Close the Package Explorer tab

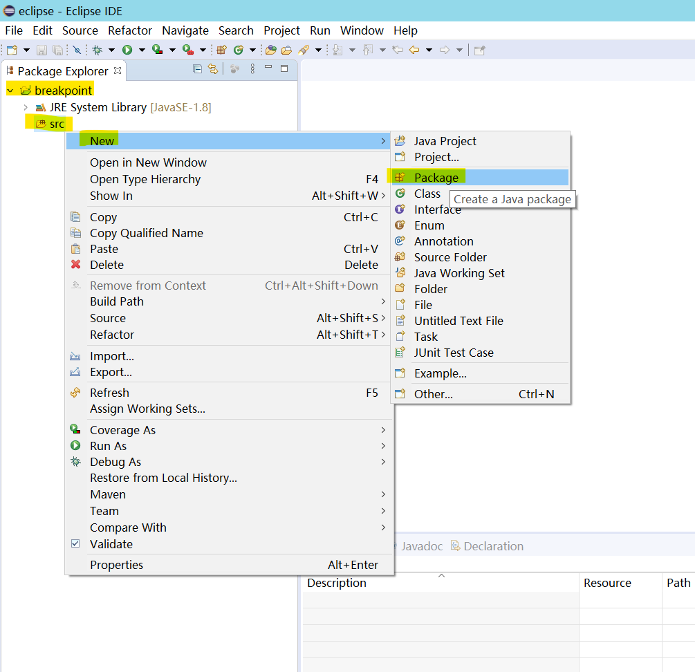118,71
